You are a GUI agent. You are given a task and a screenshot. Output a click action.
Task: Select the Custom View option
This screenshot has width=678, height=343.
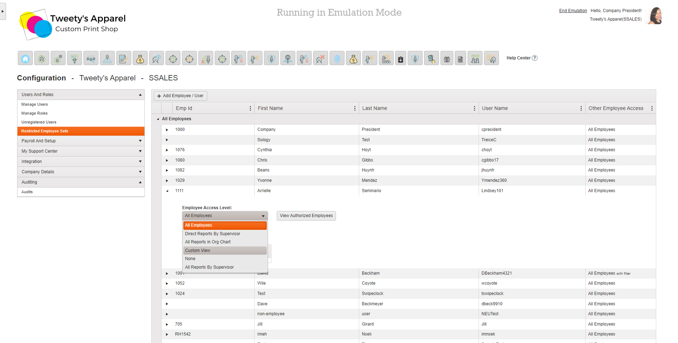(x=225, y=250)
